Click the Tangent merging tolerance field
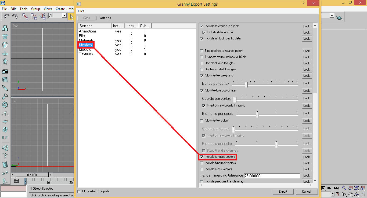This screenshot has width=367, height=198. (x=272, y=176)
